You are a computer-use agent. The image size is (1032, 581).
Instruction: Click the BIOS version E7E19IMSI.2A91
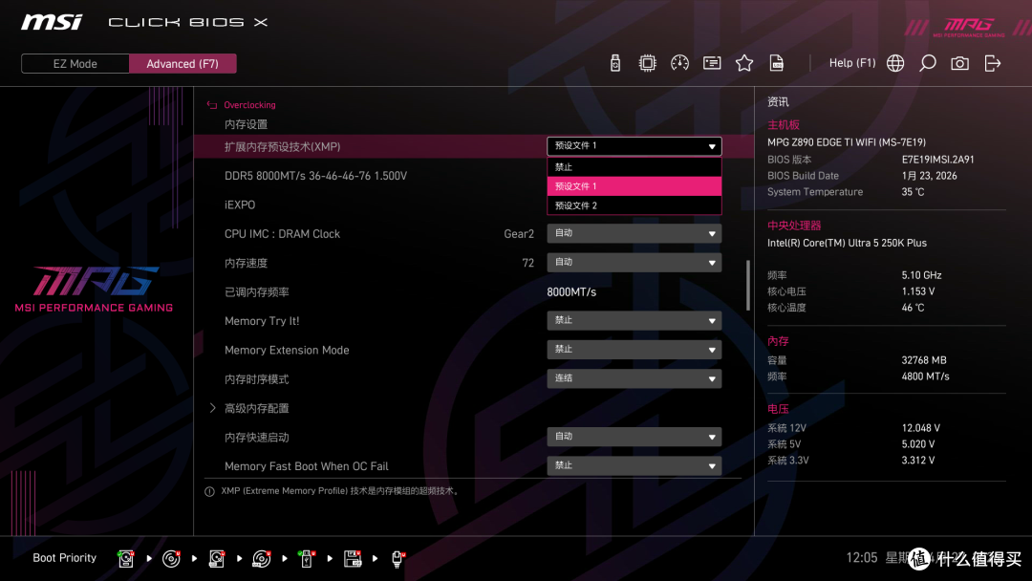click(938, 160)
